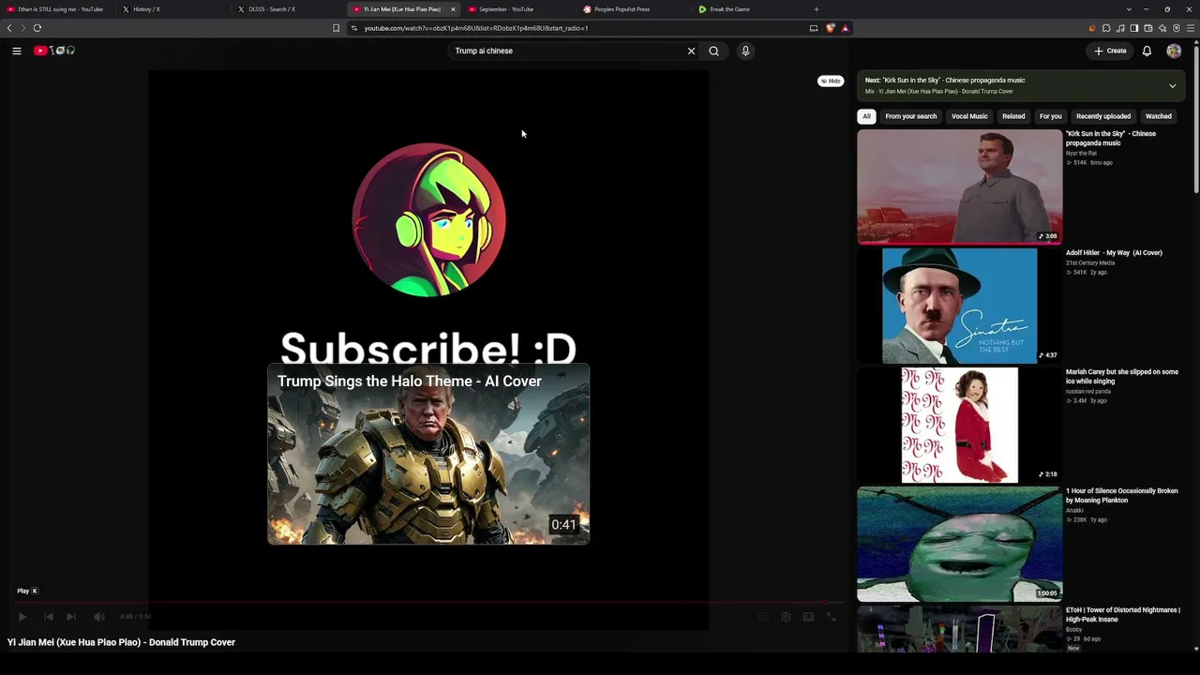Select the 'From your search' chip
This screenshot has height=675, width=1200.
pyautogui.click(x=910, y=116)
